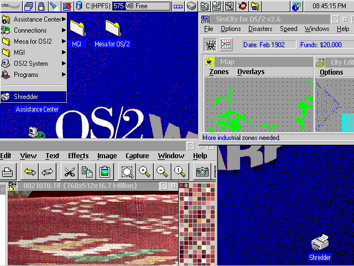The image size is (354, 266).
Task: Click the camera capture icon
Action: point(202,171)
